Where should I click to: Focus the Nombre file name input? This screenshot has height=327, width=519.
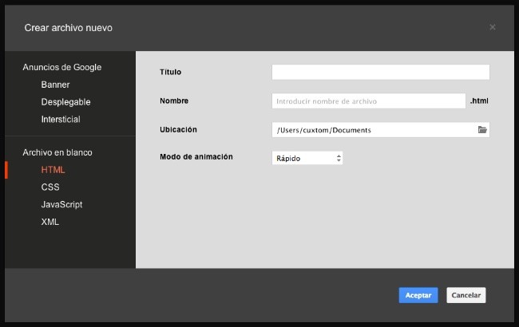coord(368,101)
